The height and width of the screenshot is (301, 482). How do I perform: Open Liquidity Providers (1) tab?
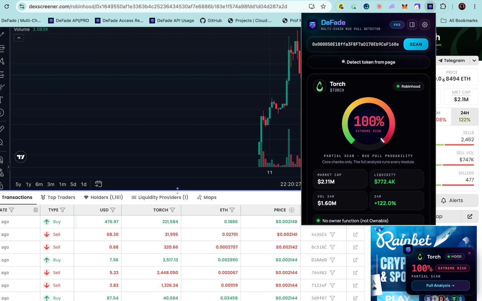click(x=160, y=197)
